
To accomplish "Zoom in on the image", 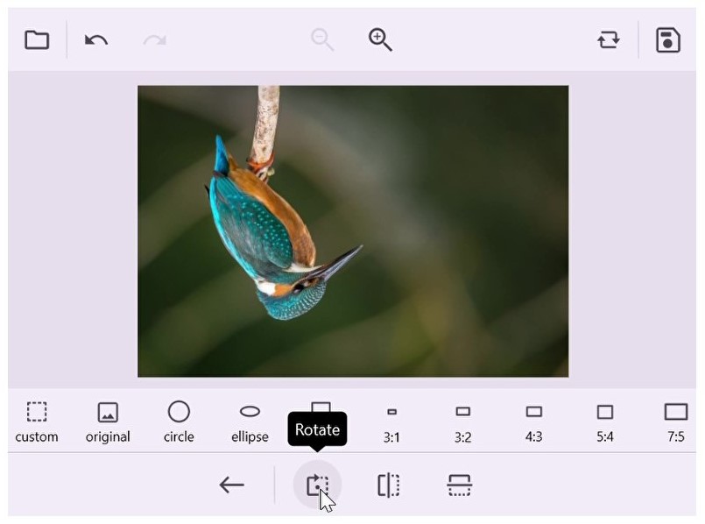I will (x=380, y=39).
